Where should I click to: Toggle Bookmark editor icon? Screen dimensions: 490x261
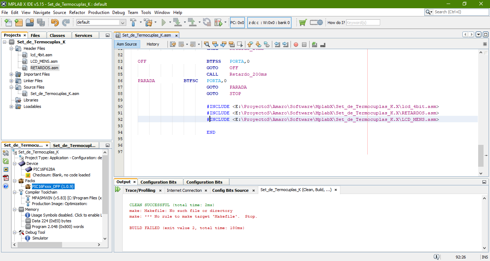(267, 44)
